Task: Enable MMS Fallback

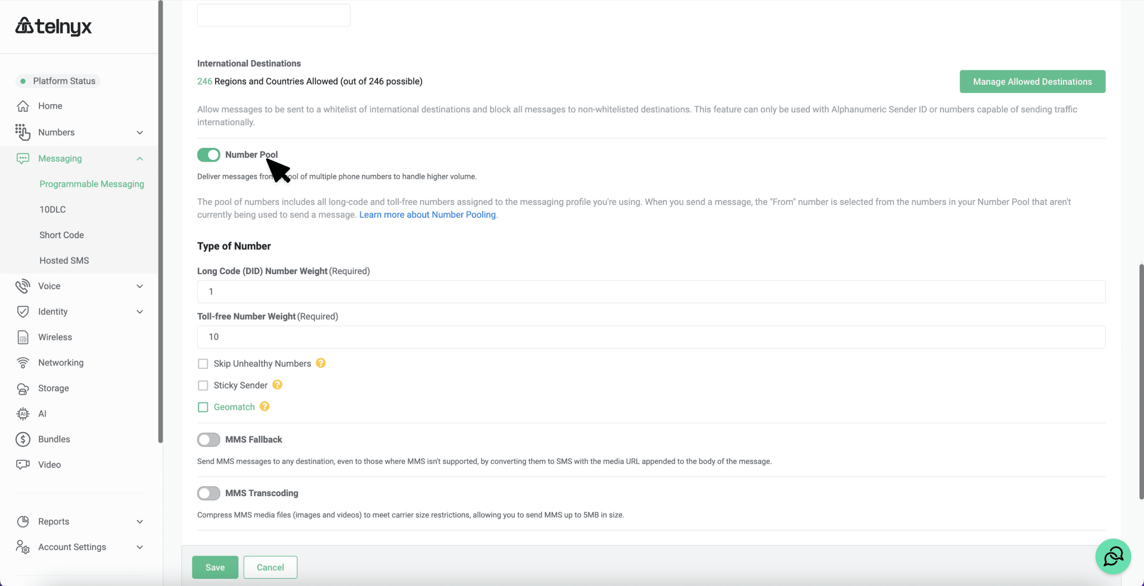Action: point(208,439)
